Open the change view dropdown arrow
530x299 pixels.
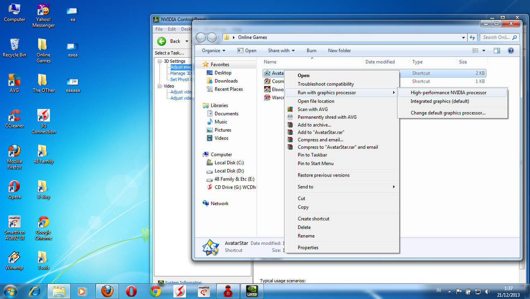pyautogui.click(x=484, y=50)
